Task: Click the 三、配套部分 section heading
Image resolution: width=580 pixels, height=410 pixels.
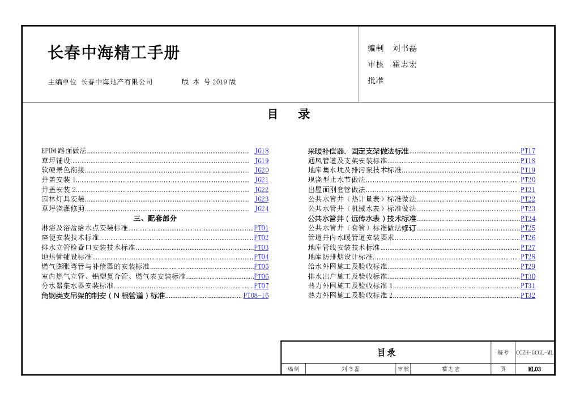Action: (155, 219)
